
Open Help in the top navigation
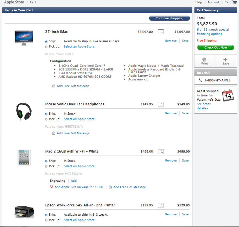[x=198, y=2]
